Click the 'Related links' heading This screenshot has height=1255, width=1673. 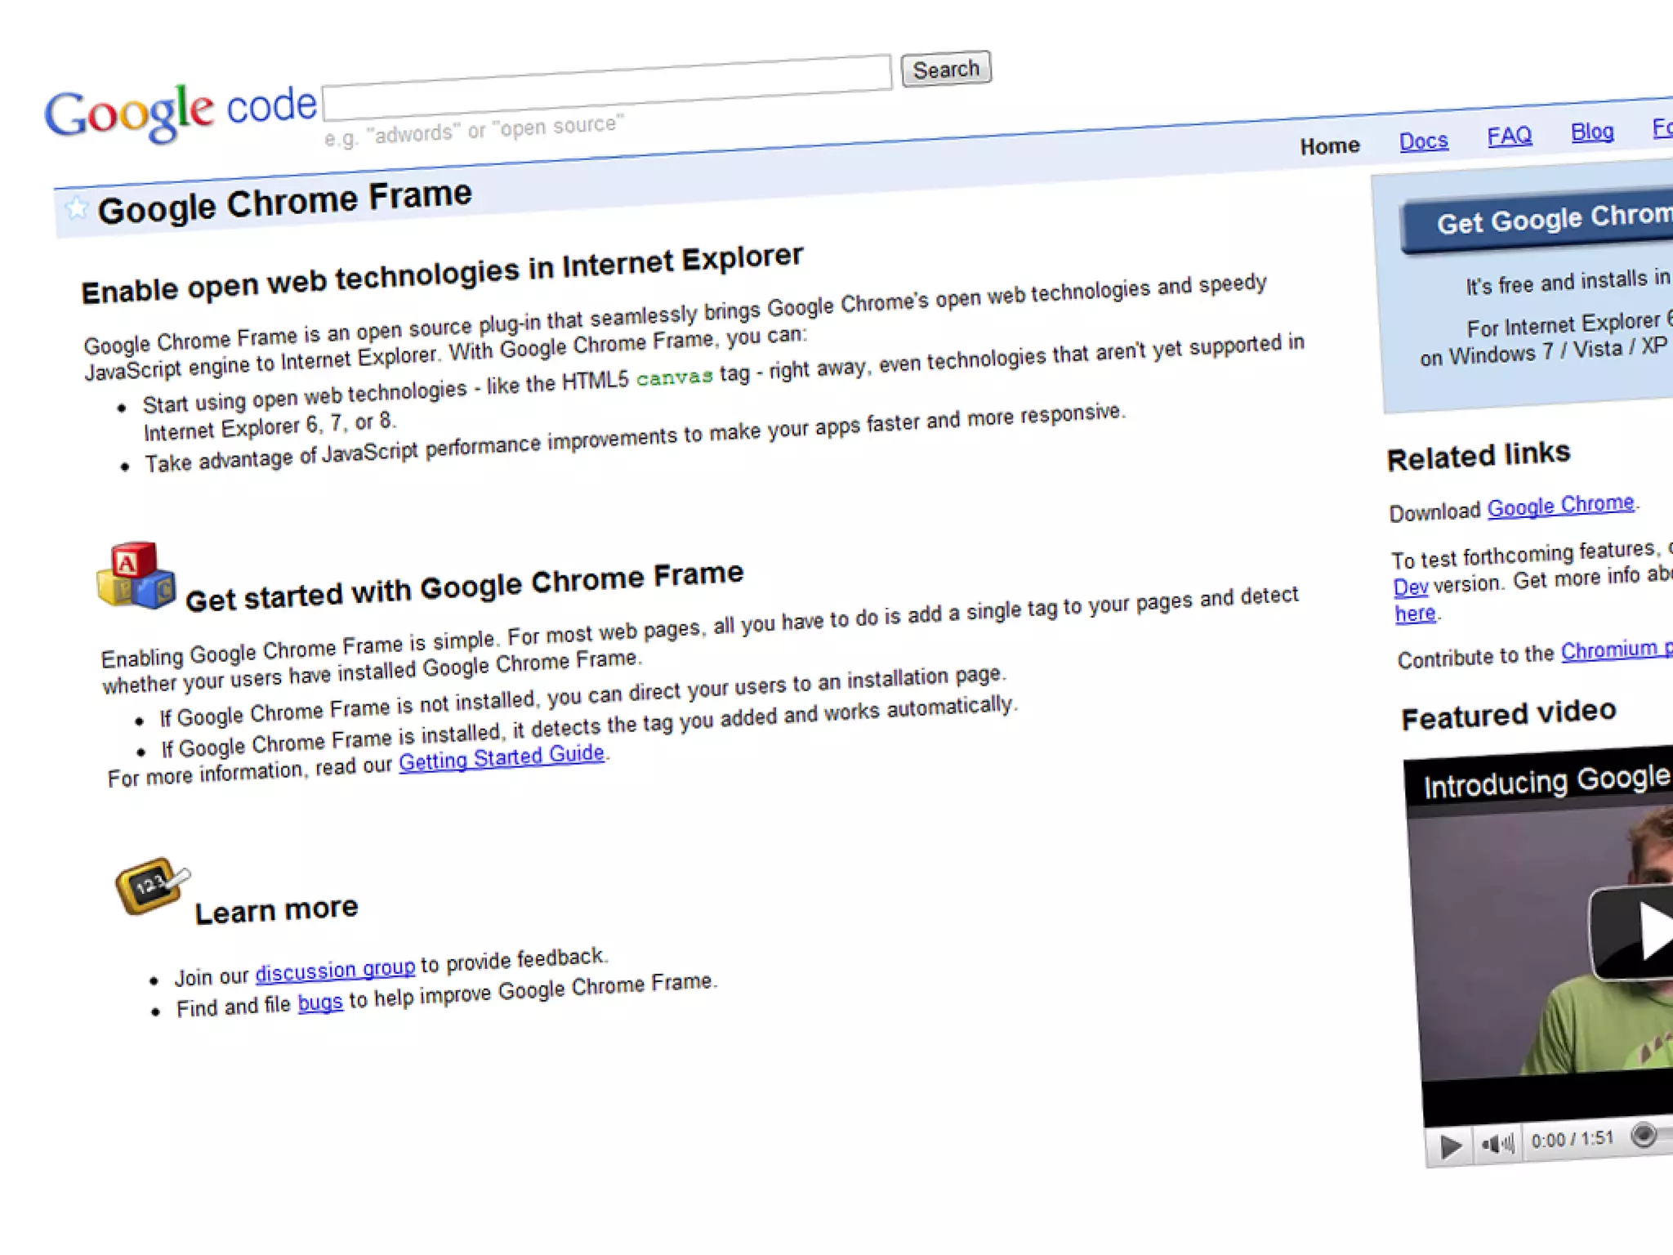click(x=1479, y=456)
